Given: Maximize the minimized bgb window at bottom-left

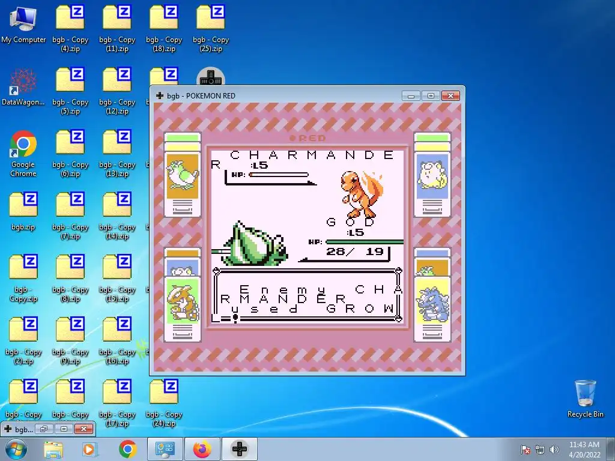Looking at the screenshot, I should [64, 429].
